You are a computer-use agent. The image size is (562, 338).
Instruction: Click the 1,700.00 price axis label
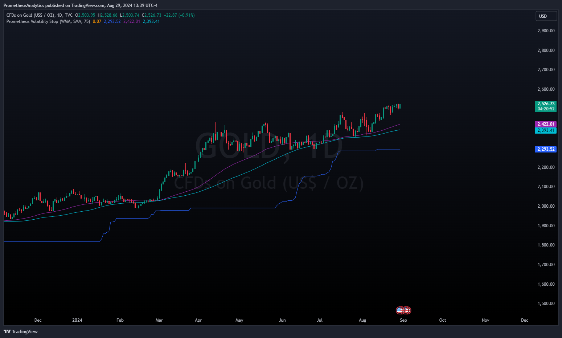point(546,265)
